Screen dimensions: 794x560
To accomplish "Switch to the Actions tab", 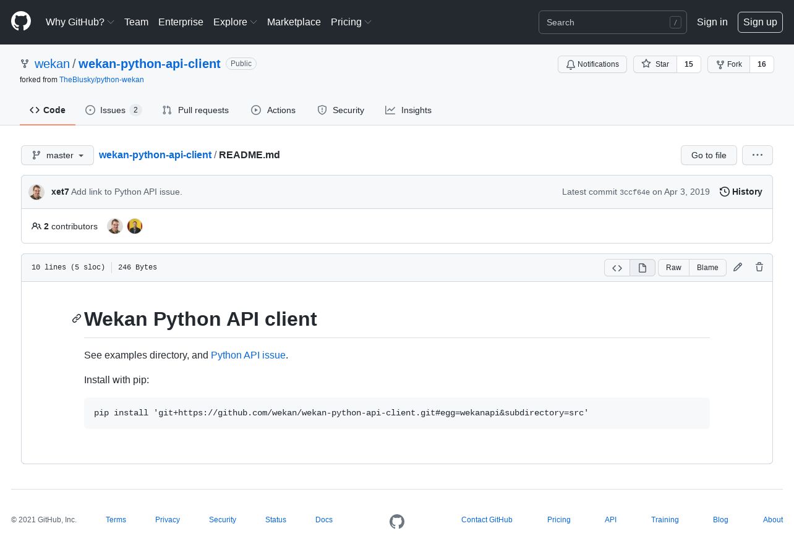I will [273, 110].
